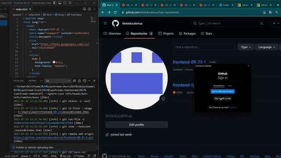Image resolution: width=281 pixels, height=158 pixels.
Task: Change language mode HTML in status bar
Action: click(x=54, y=156)
